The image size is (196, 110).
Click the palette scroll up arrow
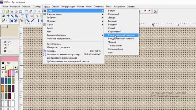coord(17,71)
